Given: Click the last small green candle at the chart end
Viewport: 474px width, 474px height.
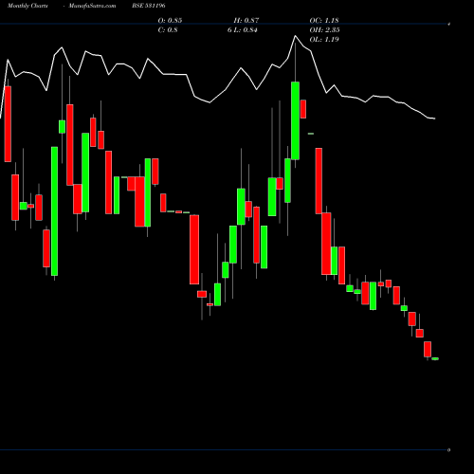Looking at the screenshot, I should [x=435, y=358].
